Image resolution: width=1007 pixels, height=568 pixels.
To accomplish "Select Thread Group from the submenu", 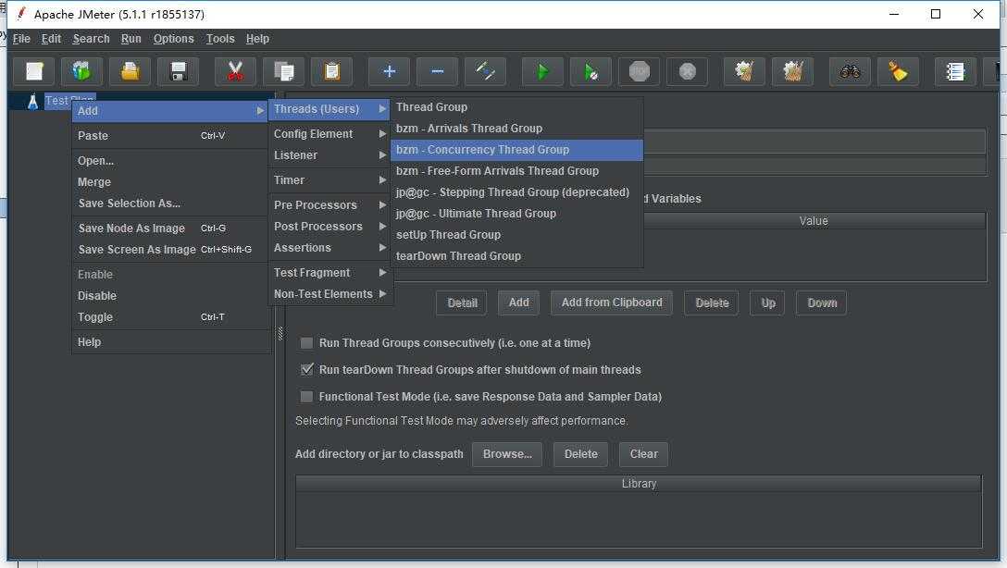I will tap(517, 107).
